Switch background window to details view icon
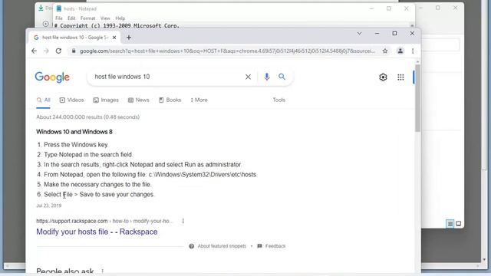This screenshot has width=491, height=276. [450, 223]
